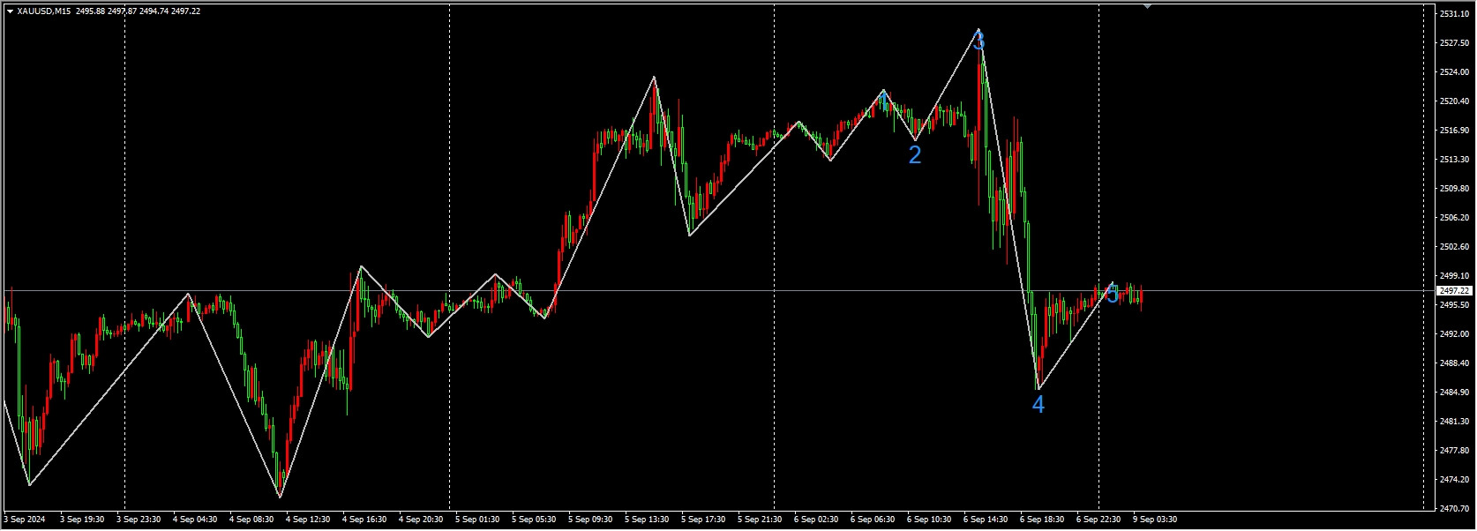Click the '5 Sep 21:30' time label
The height and width of the screenshot is (531, 1477).
pyautogui.click(x=760, y=520)
